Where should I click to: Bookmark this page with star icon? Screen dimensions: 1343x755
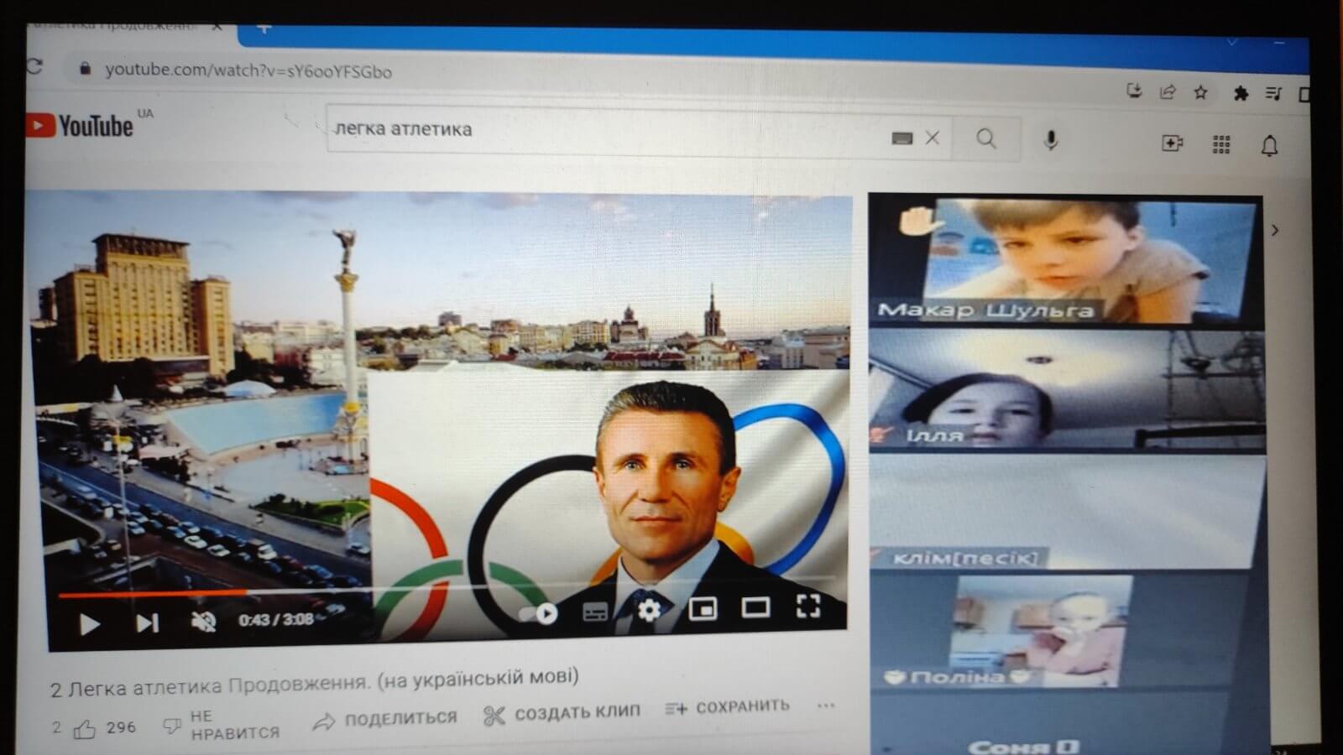tap(1200, 92)
